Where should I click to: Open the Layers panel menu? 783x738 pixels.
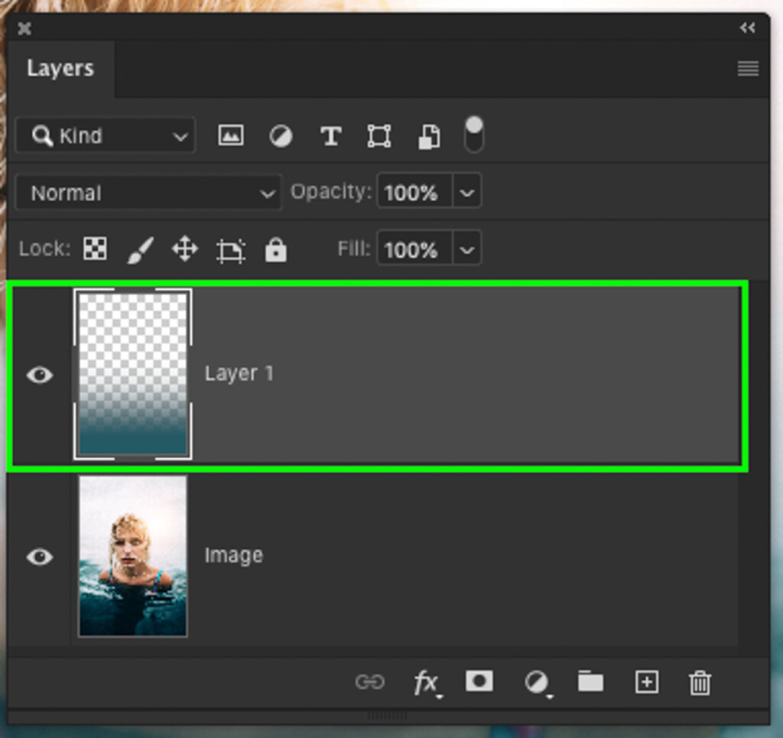click(x=747, y=68)
